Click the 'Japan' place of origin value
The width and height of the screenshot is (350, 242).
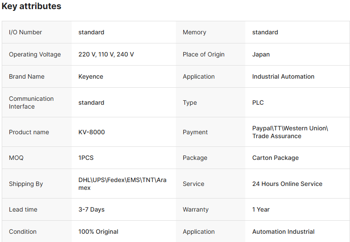tap(261, 54)
